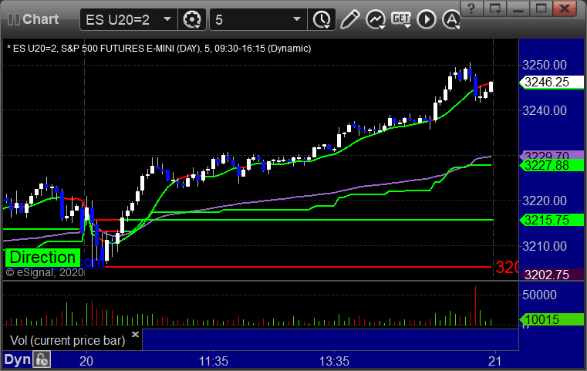Image resolution: width=587 pixels, height=371 pixels.
Task: Toggle the Chart link icon beside title
Action: [x=13, y=19]
